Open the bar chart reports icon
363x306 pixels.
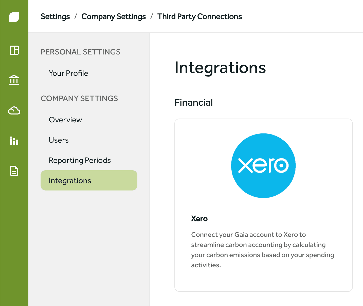14,140
